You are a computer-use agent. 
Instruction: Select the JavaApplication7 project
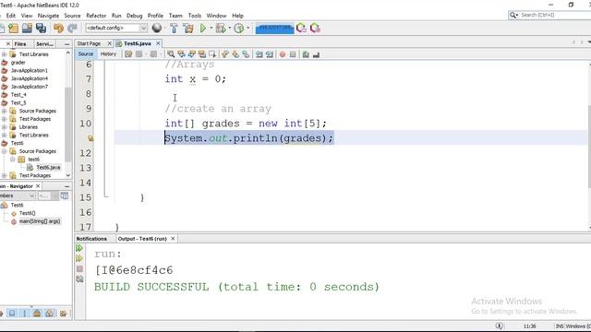click(30, 87)
